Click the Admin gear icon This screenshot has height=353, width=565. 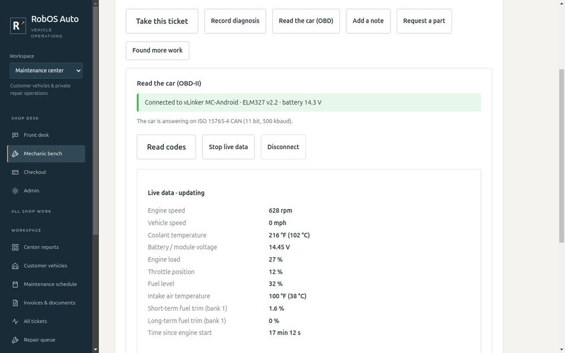click(x=15, y=191)
